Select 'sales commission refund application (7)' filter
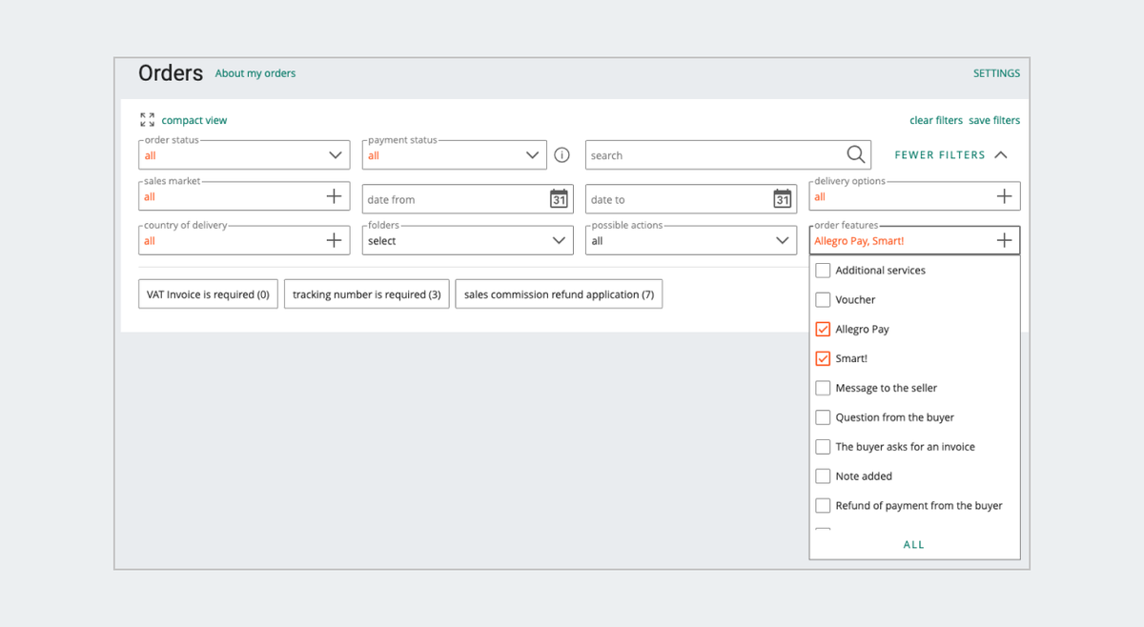Image resolution: width=1144 pixels, height=627 pixels. point(559,294)
